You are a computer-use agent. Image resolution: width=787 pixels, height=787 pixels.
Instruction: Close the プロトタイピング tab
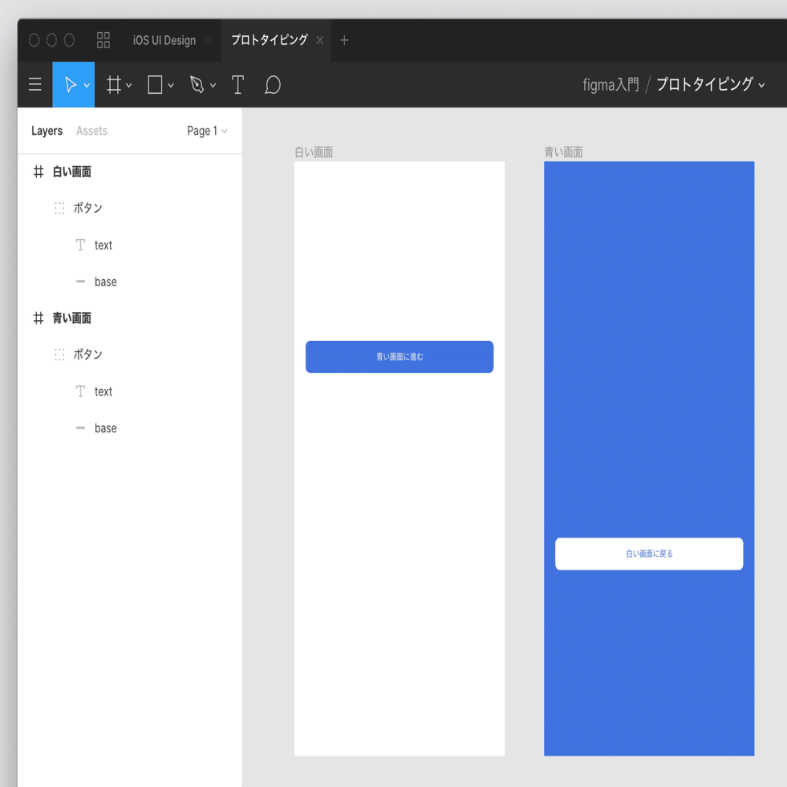point(320,40)
